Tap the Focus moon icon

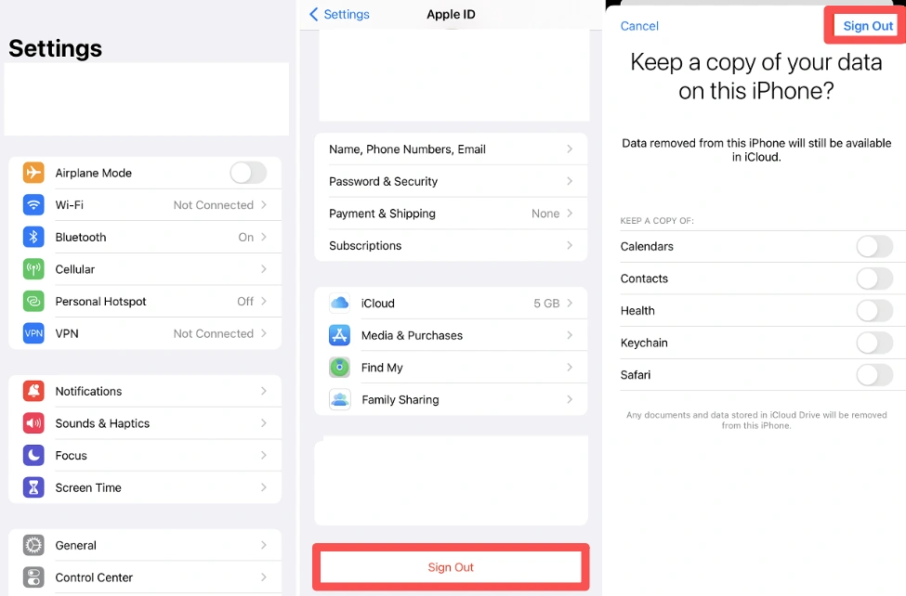pyautogui.click(x=33, y=455)
